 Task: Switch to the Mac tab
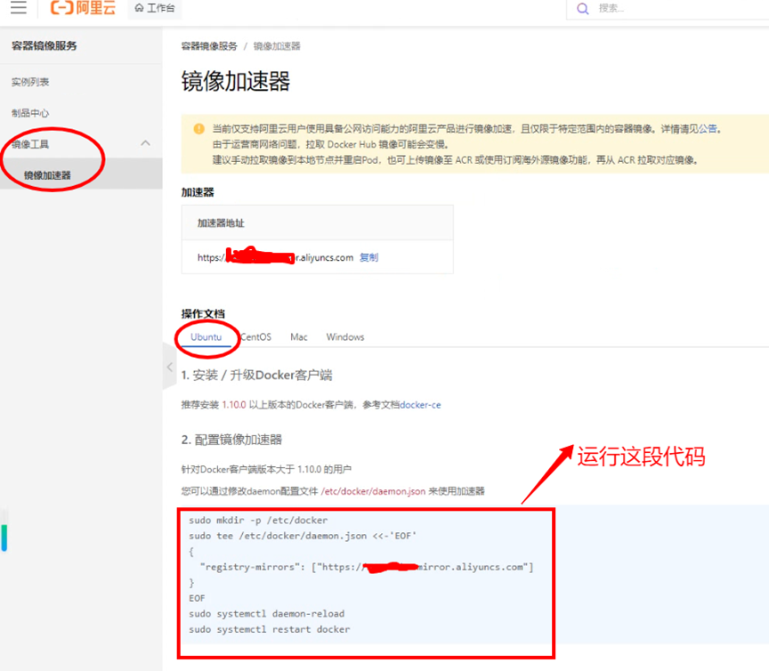pyautogui.click(x=299, y=337)
